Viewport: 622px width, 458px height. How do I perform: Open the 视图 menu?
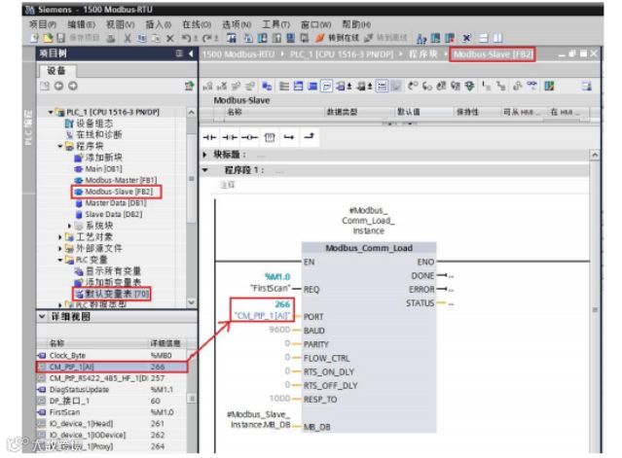120,24
